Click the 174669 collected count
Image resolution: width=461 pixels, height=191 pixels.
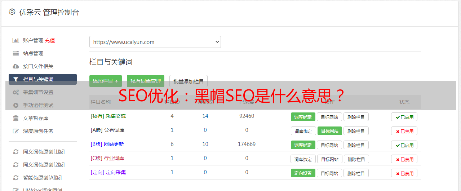247,144
